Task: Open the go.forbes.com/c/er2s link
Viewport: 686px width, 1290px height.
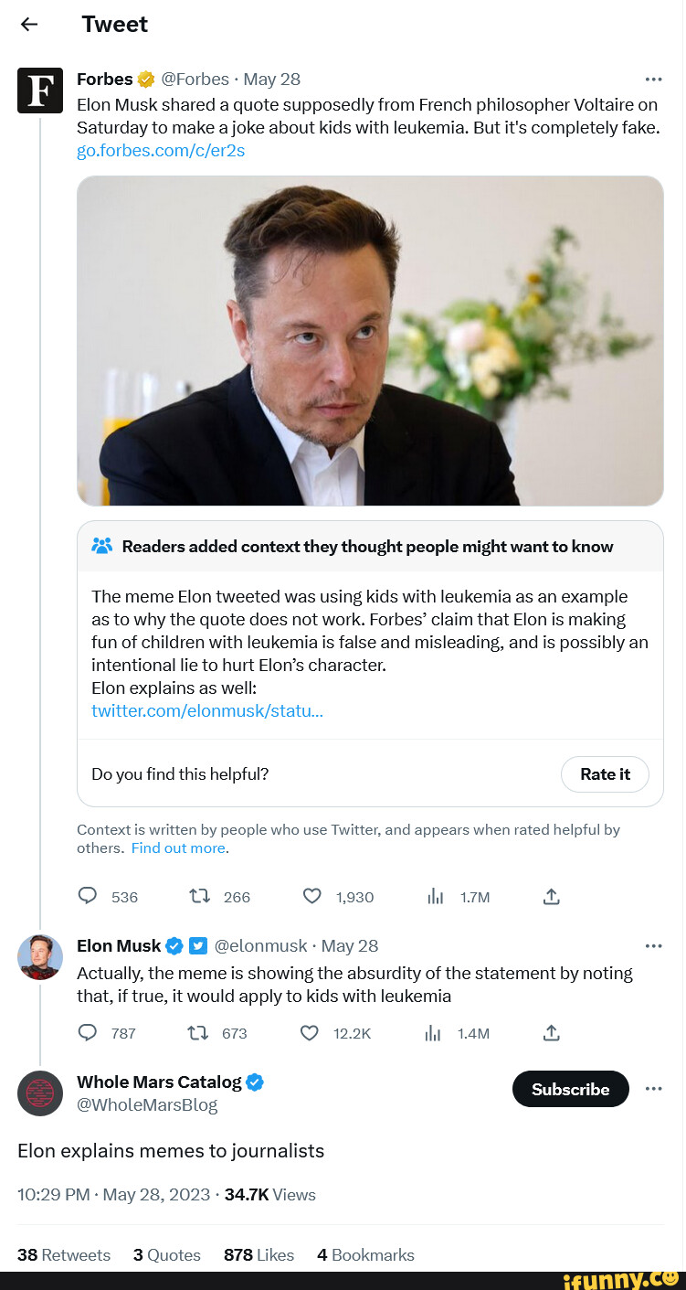Action: [161, 151]
